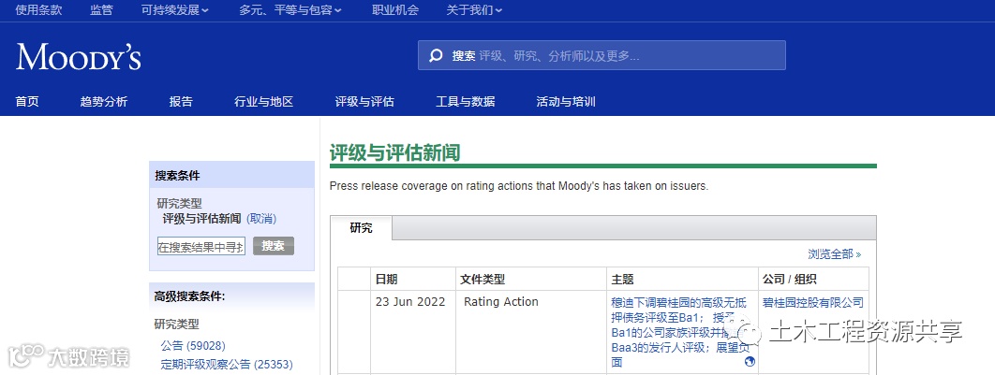Focus the main 搜索 评级、研究 search box
The width and height of the screenshot is (995, 375).
pos(601,56)
